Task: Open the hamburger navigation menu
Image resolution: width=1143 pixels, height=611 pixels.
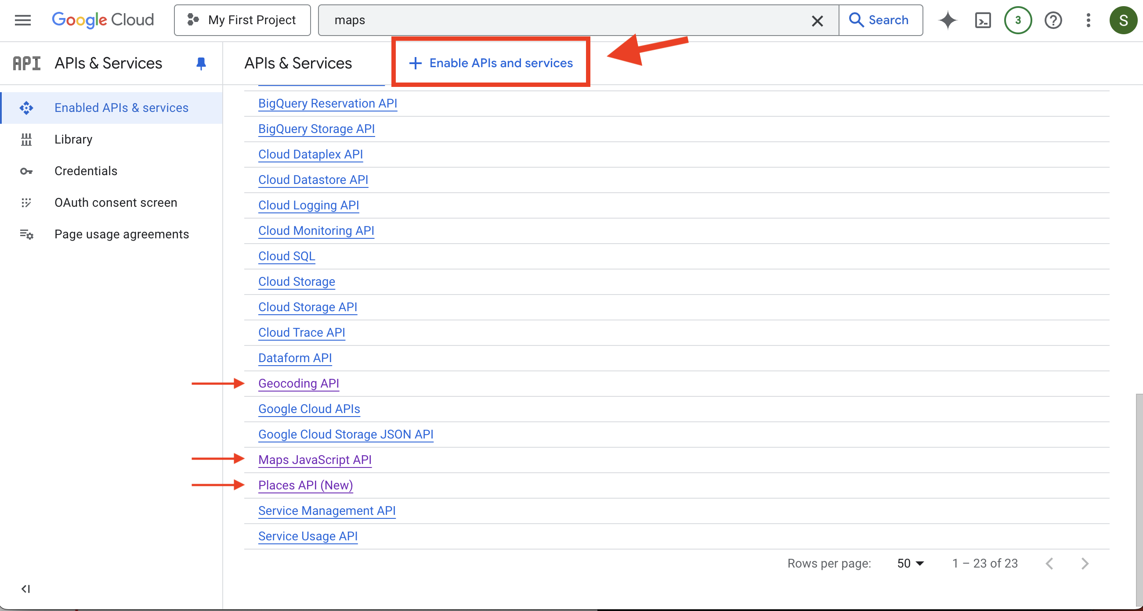Action: click(23, 20)
